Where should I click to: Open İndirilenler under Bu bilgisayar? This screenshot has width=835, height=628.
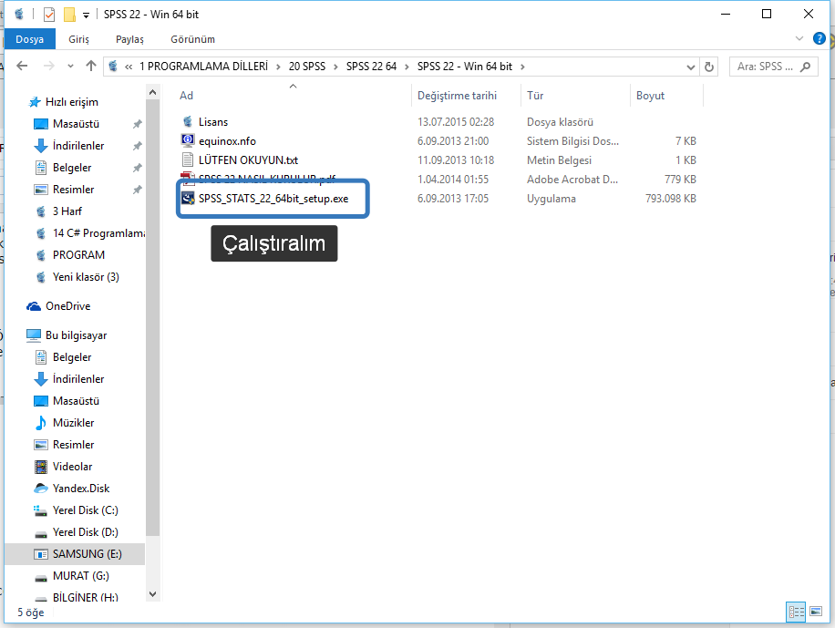coord(78,379)
